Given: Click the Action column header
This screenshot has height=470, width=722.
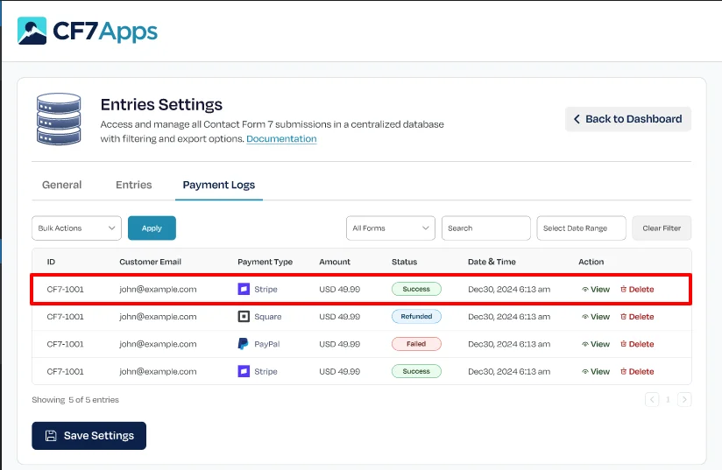Looking at the screenshot, I should [591, 262].
